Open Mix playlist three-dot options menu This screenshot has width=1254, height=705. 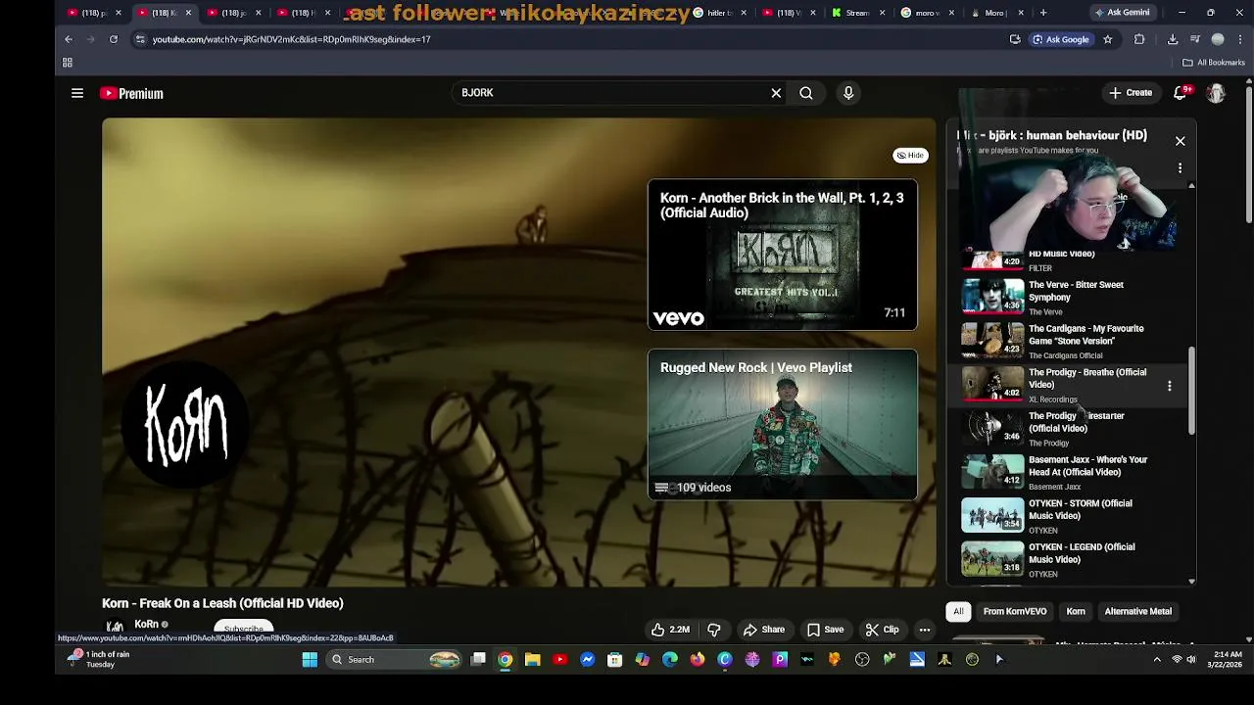[1180, 168]
